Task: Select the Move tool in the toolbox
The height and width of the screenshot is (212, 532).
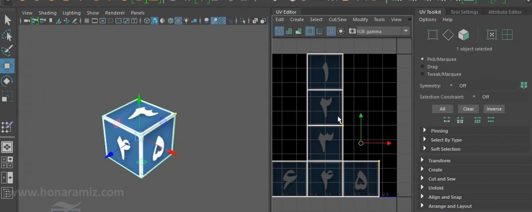Action: pyautogui.click(x=7, y=66)
